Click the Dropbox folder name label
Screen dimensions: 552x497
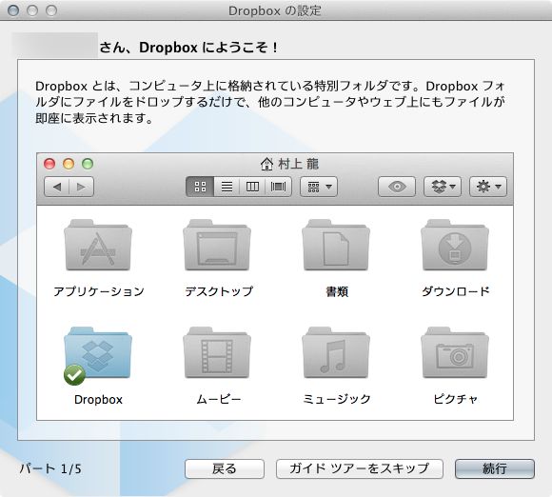(x=98, y=400)
